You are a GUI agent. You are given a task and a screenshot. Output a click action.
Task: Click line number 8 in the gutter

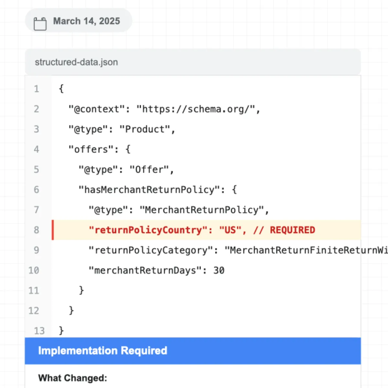[x=36, y=230]
